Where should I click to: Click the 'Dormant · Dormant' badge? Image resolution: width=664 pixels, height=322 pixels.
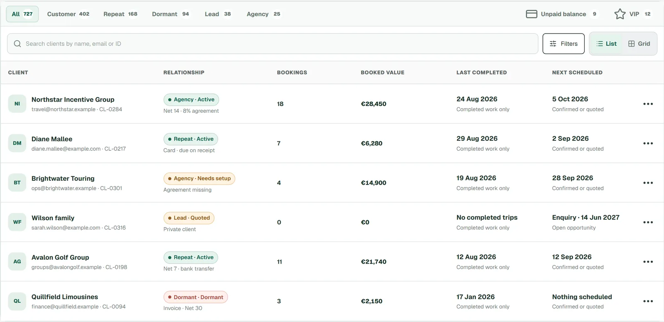pos(195,297)
